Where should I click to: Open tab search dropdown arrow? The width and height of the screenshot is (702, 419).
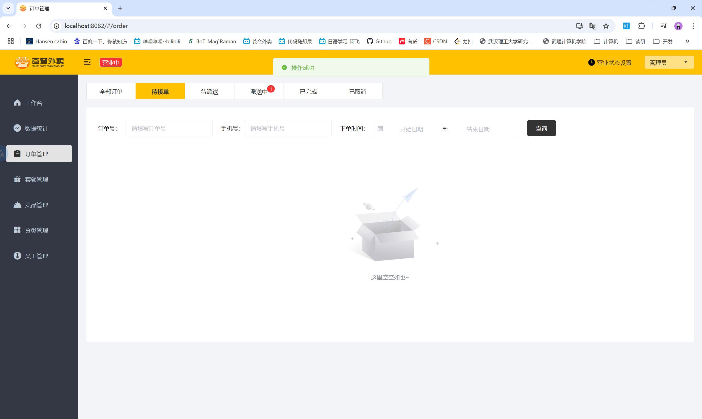coord(8,8)
